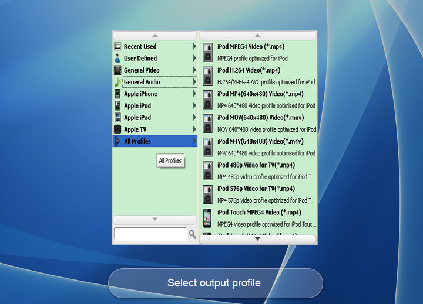Click the iPod Touch MPEG4 profile icon
The image size is (423, 304).
207,218
